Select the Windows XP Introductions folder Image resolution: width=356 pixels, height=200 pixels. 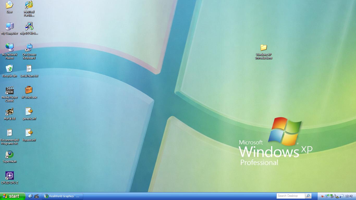click(263, 47)
